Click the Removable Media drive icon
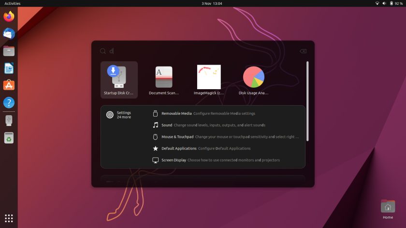406x228 pixels. click(x=155, y=113)
